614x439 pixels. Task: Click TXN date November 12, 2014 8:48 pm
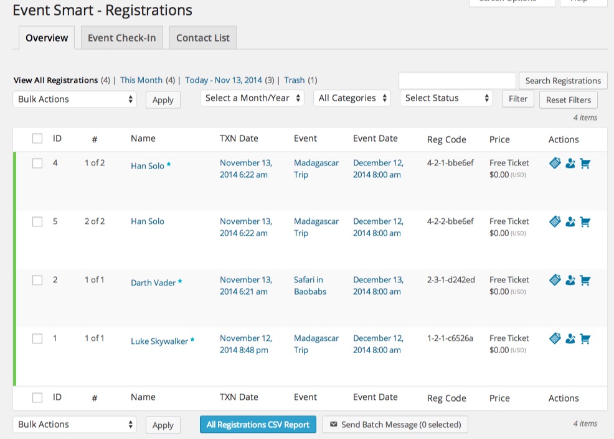point(246,344)
